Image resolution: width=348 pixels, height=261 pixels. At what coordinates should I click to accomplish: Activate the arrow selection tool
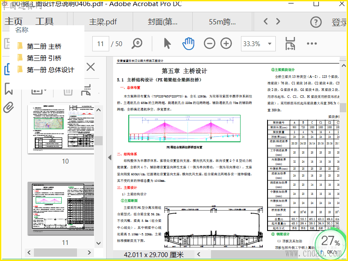point(167,43)
